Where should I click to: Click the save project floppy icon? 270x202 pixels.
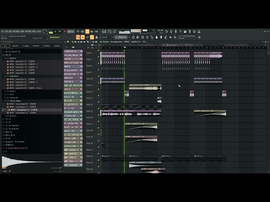185,32
